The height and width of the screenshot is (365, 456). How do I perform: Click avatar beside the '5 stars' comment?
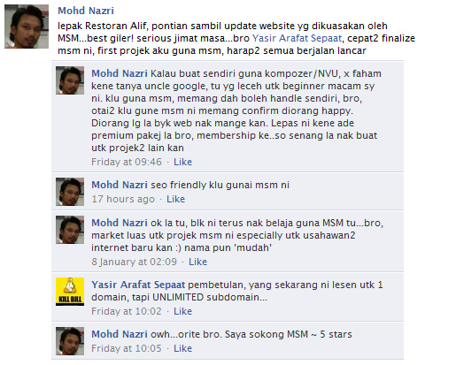point(70,341)
